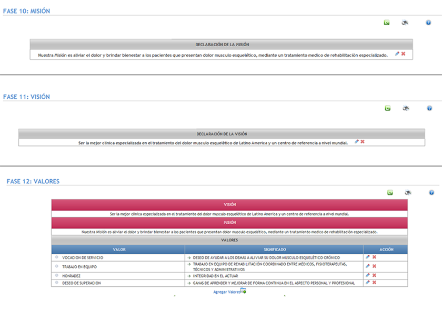
Task: Delete the vision statement with red X
Action: coord(363,141)
